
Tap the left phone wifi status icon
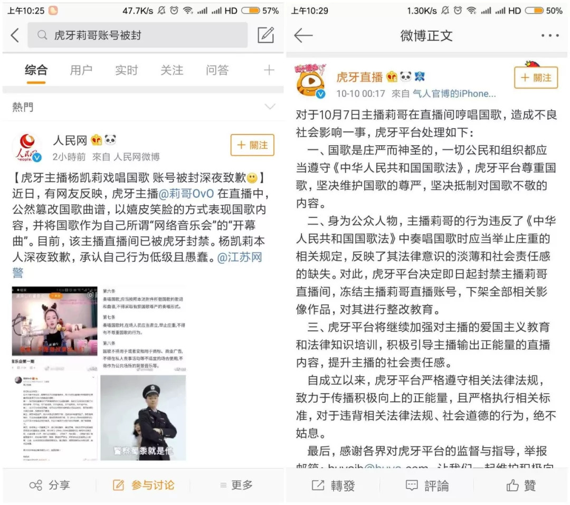188,11
